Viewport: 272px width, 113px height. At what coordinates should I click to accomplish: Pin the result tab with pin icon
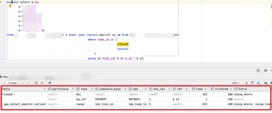[49, 83]
